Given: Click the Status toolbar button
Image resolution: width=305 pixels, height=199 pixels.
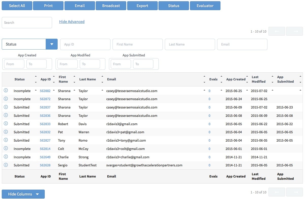Looking at the screenshot, I should pyautogui.click(x=174, y=6).
